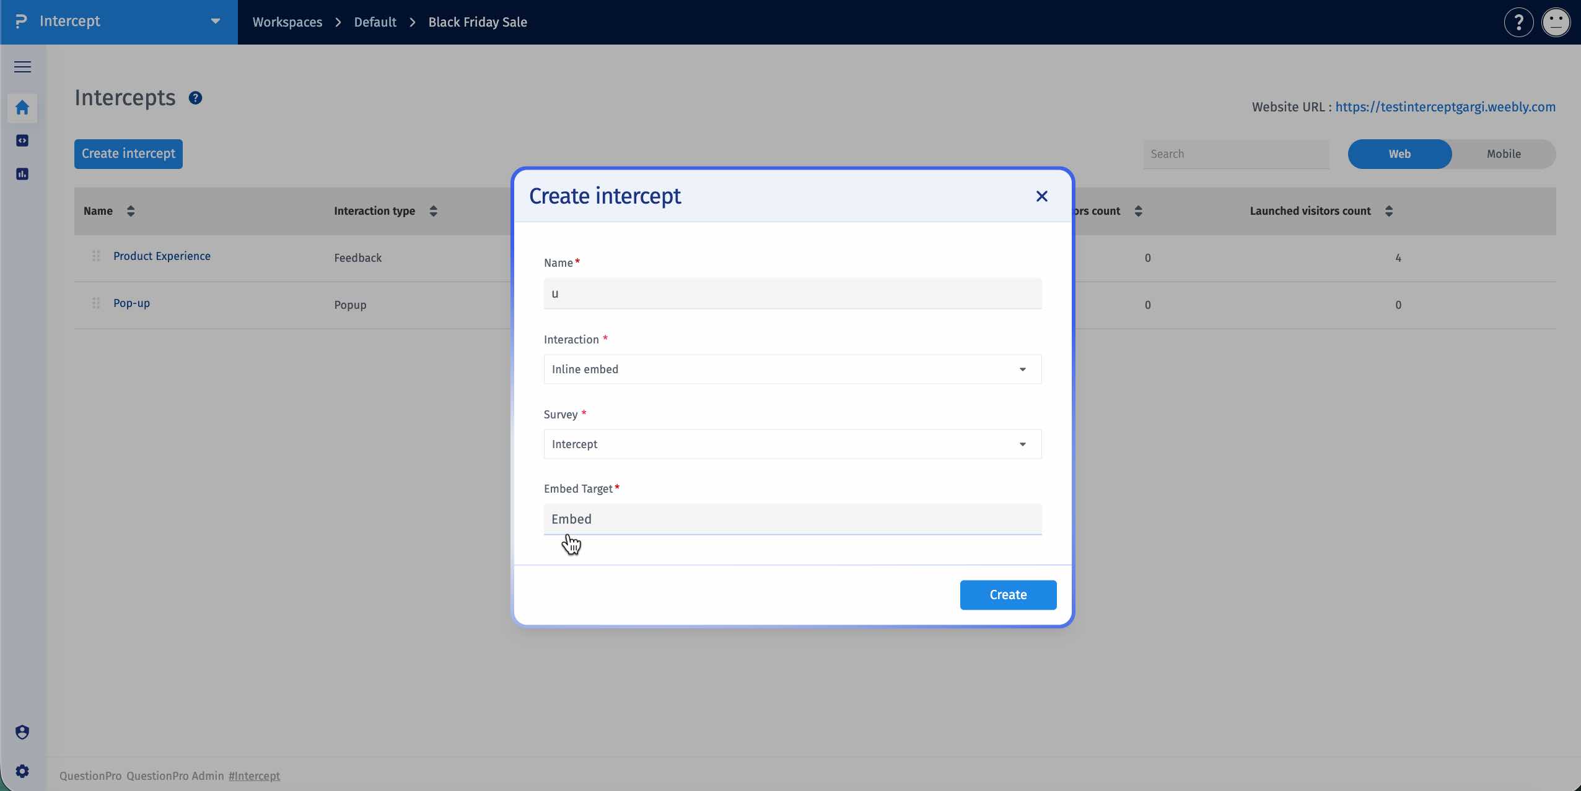Open the Interaction dropdown showing Inline embed

click(x=792, y=370)
